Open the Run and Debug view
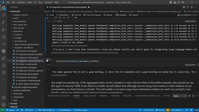Viewport: 199px width, 112px height. (3, 30)
